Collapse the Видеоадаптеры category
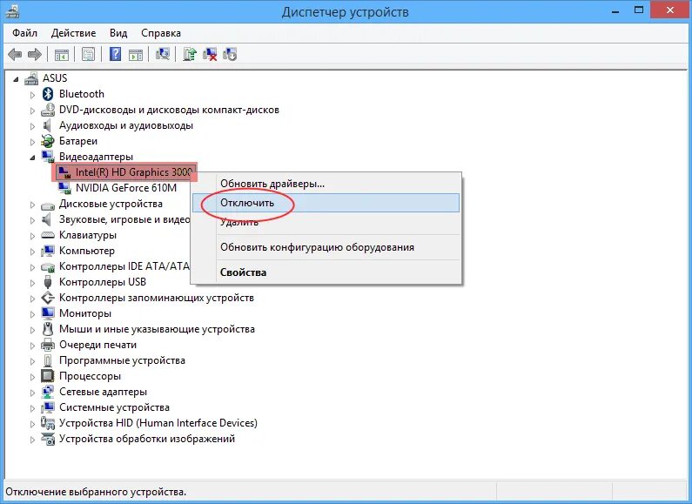Viewport: 692px width, 504px height. tap(32, 158)
